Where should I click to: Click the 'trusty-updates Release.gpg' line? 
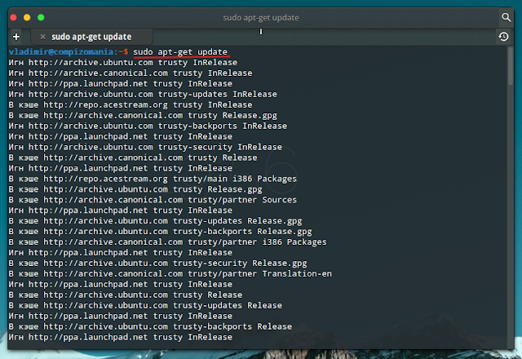pos(156,221)
